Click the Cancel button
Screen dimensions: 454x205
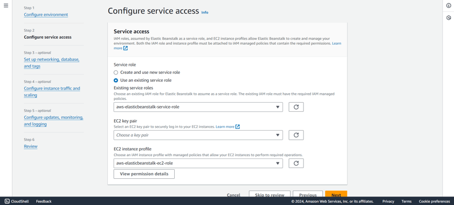click(x=233, y=195)
